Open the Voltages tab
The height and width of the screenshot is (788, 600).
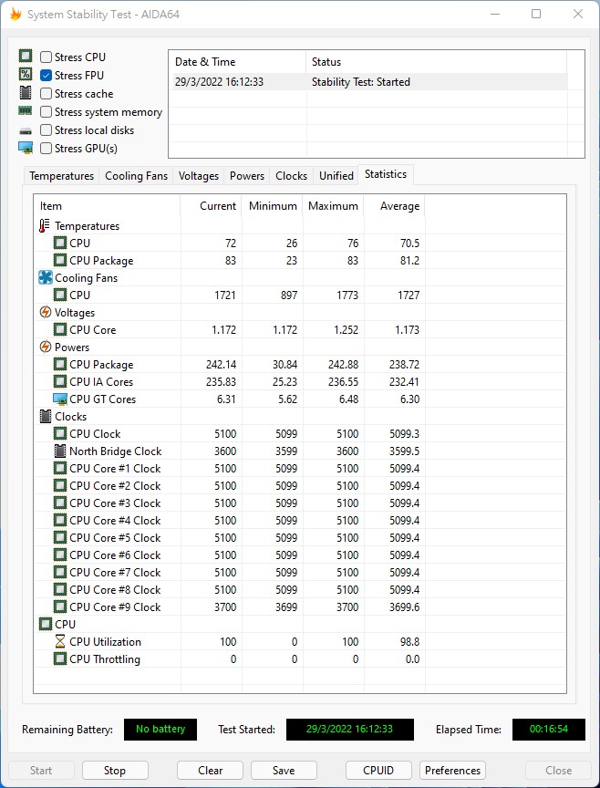[199, 176]
